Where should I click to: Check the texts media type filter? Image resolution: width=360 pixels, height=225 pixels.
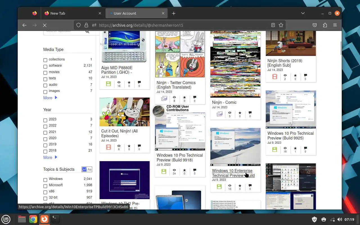coord(45,79)
